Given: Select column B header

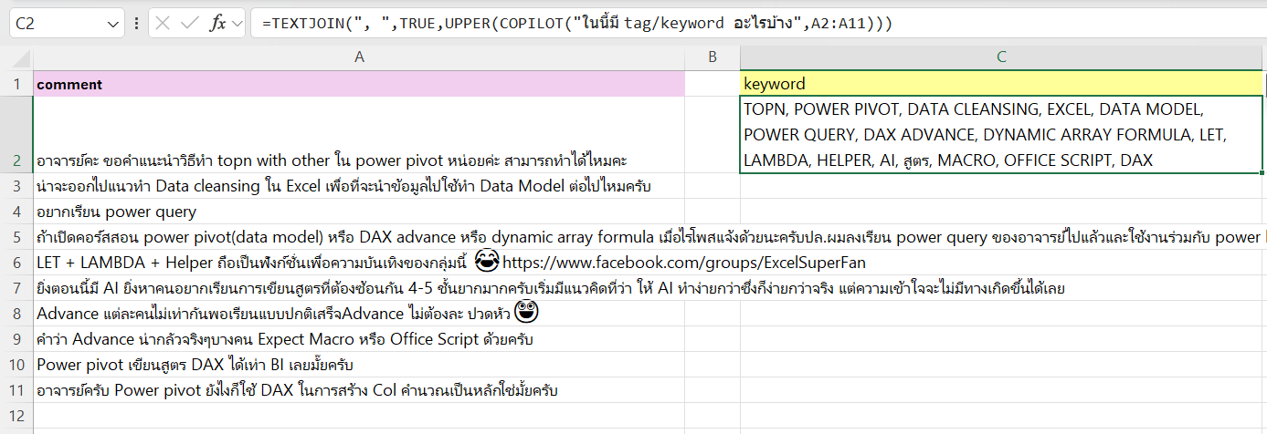Looking at the screenshot, I should pyautogui.click(x=712, y=57).
